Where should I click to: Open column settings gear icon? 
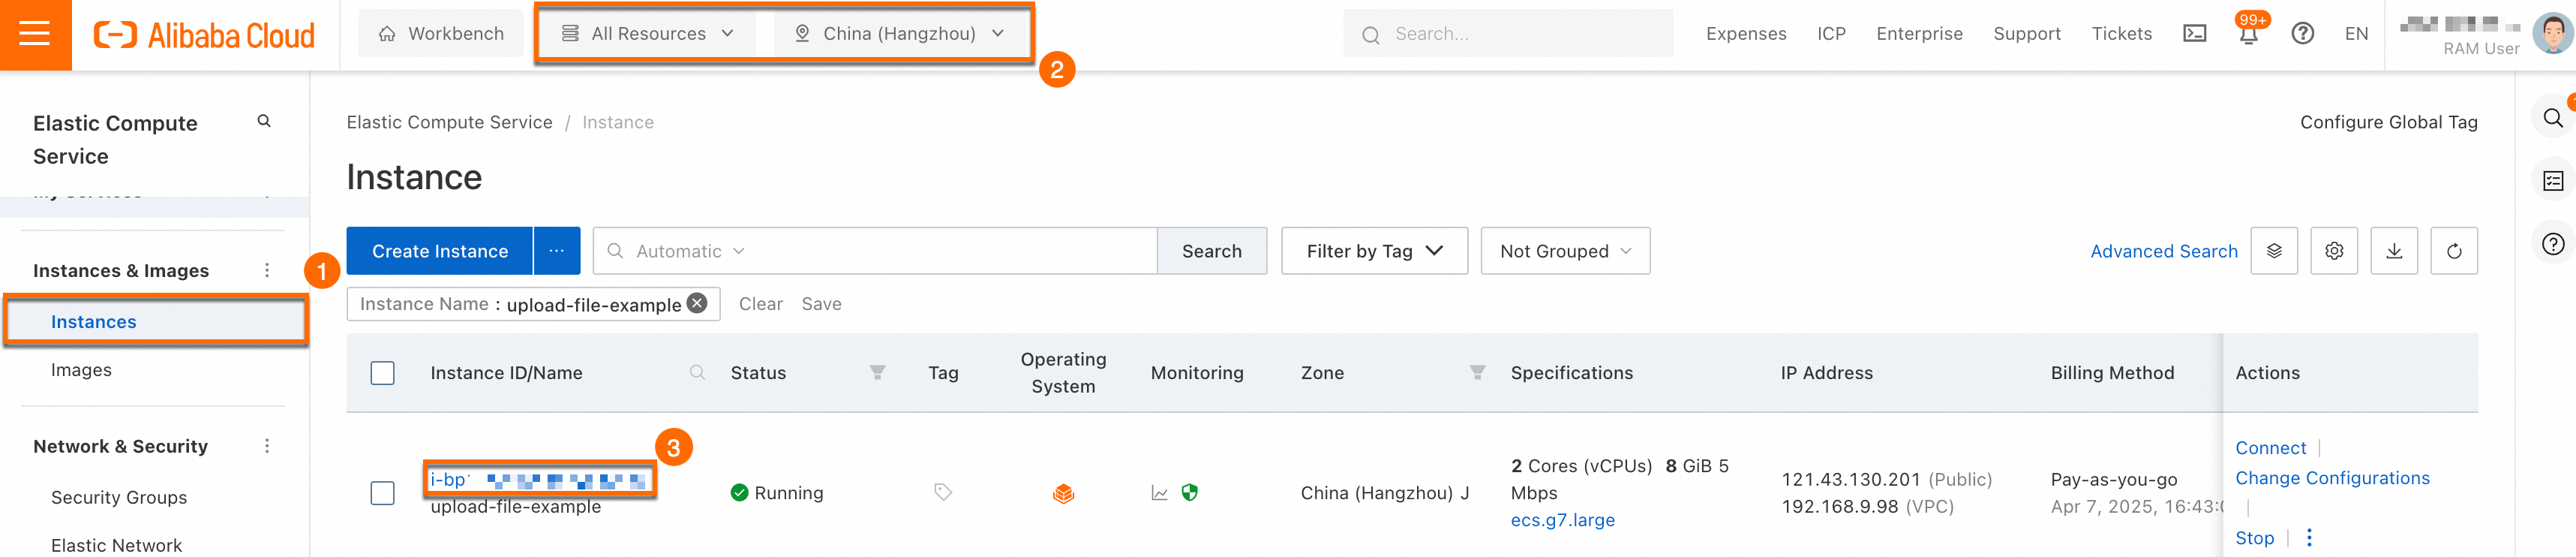click(x=2333, y=251)
